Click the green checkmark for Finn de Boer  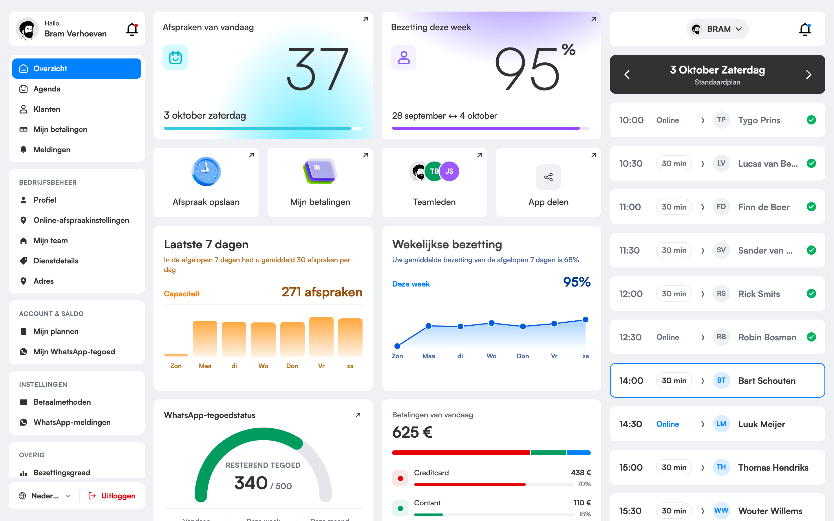coord(811,207)
